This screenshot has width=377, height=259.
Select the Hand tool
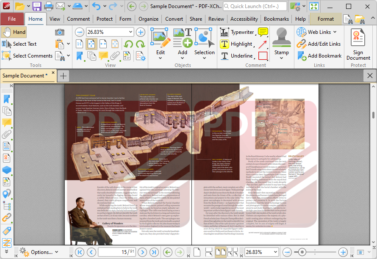click(14, 32)
